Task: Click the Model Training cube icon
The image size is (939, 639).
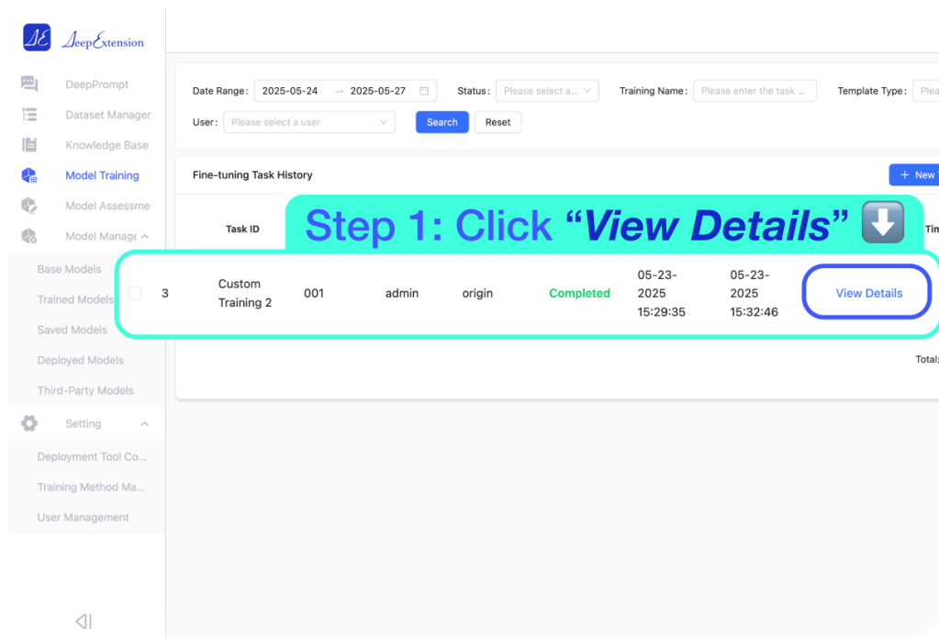Action: click(x=29, y=175)
